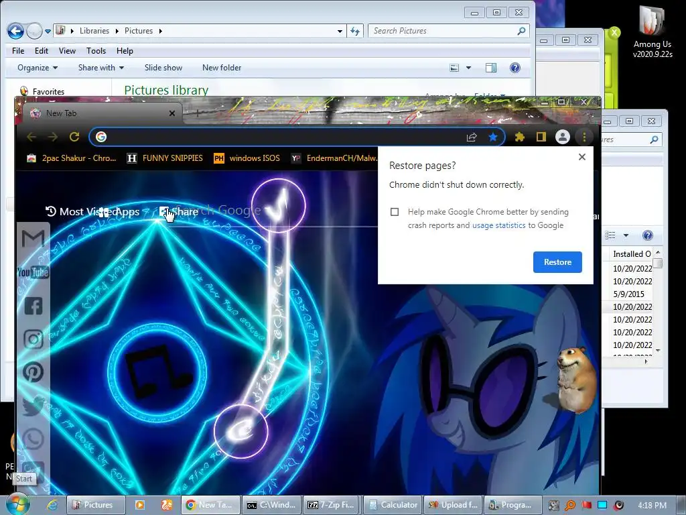Open Gmail from the new tab sidebar
This screenshot has width=686, height=515.
[x=33, y=238]
